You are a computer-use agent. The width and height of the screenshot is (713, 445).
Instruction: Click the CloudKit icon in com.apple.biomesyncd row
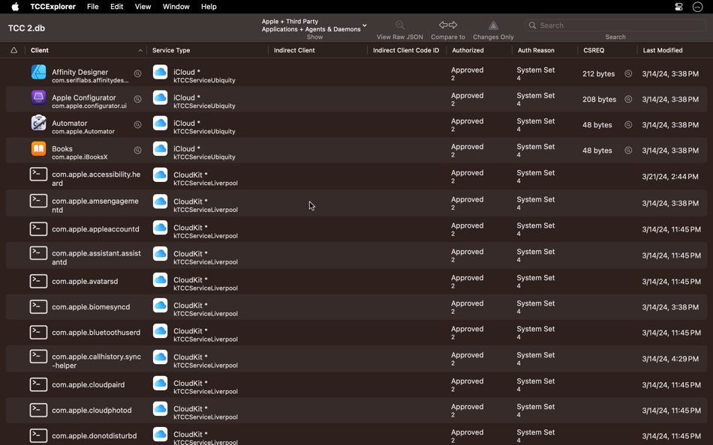(160, 306)
